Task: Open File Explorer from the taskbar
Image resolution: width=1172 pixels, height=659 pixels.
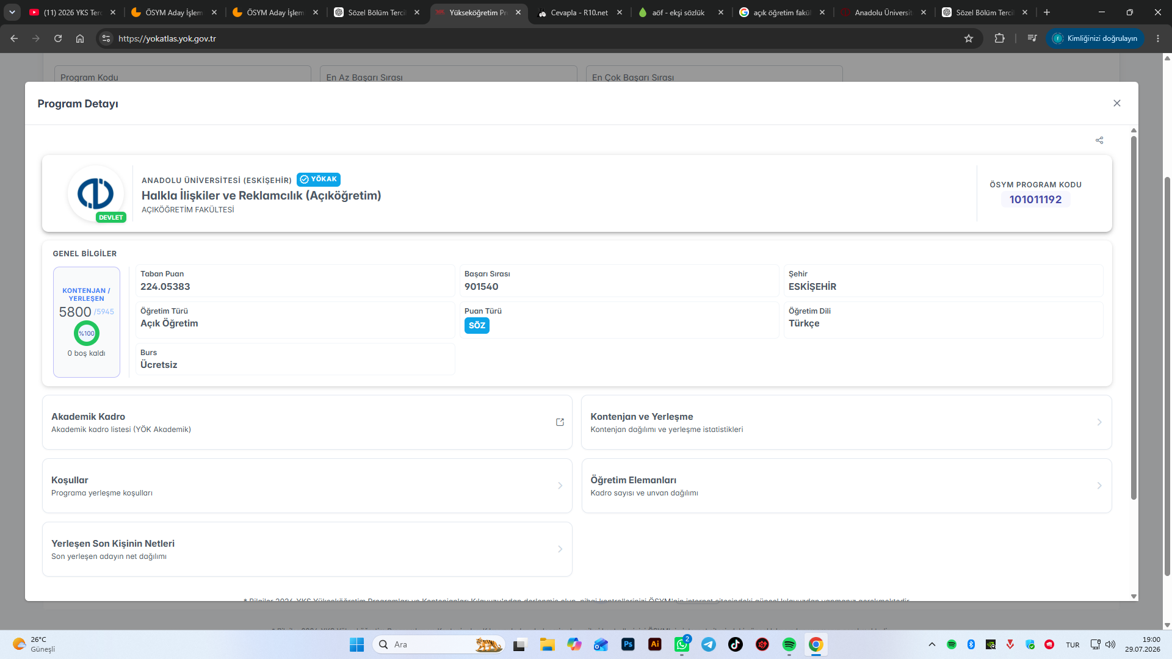Action: pyautogui.click(x=547, y=644)
